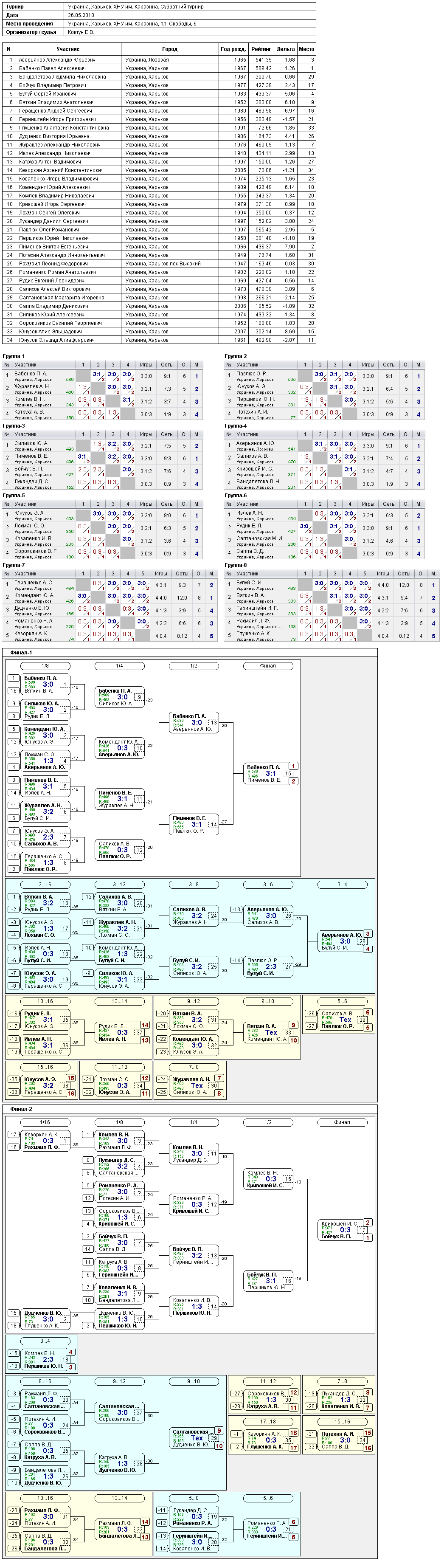
Task: Select the 'Группа-7' heading
Action: [14, 565]
